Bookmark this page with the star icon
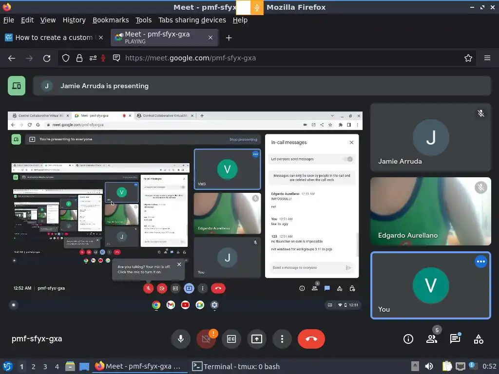The height and width of the screenshot is (374, 499). pyautogui.click(x=468, y=58)
